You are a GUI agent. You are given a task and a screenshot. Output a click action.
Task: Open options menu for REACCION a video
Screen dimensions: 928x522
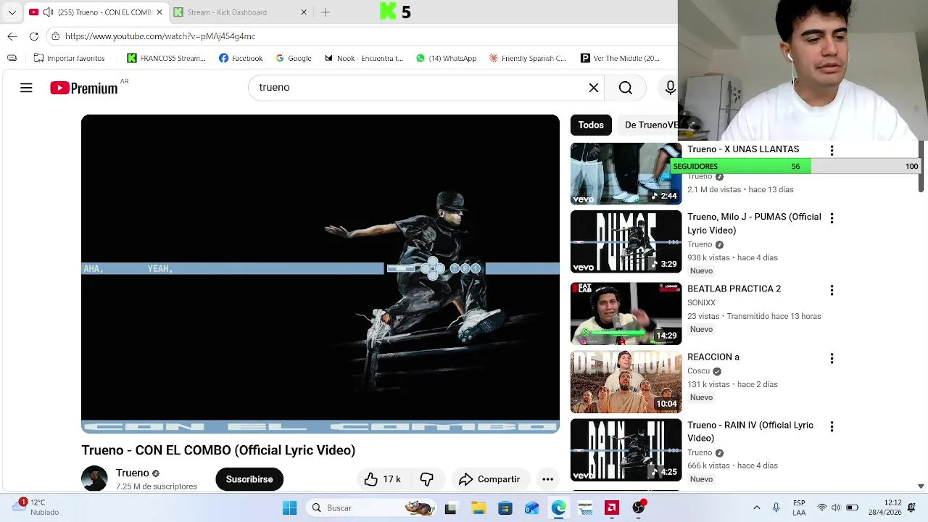pyautogui.click(x=832, y=358)
